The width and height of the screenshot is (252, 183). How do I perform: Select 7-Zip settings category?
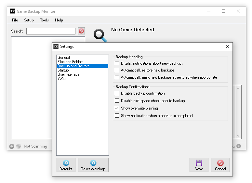(x=83, y=79)
